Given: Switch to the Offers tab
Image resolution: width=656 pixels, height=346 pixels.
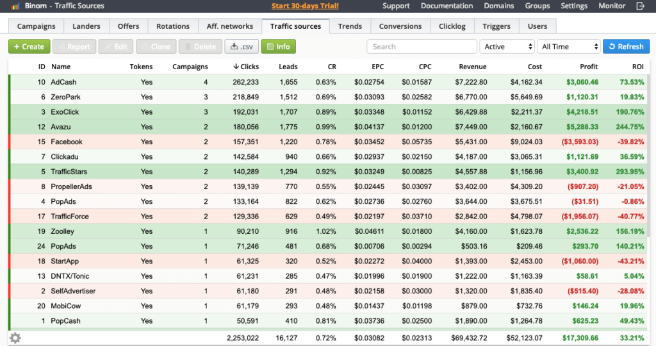Looking at the screenshot, I should pyautogui.click(x=128, y=26).
